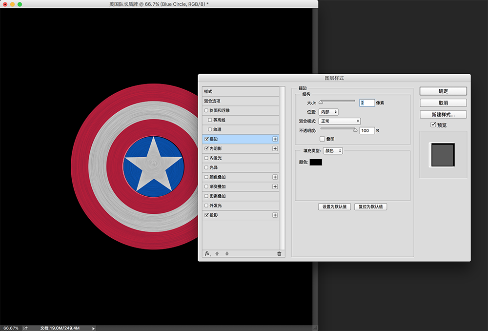Click the opacity value field showing 100

coord(367,131)
